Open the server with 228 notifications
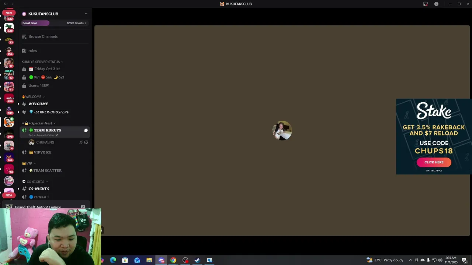The height and width of the screenshot is (265, 472). 9,28
